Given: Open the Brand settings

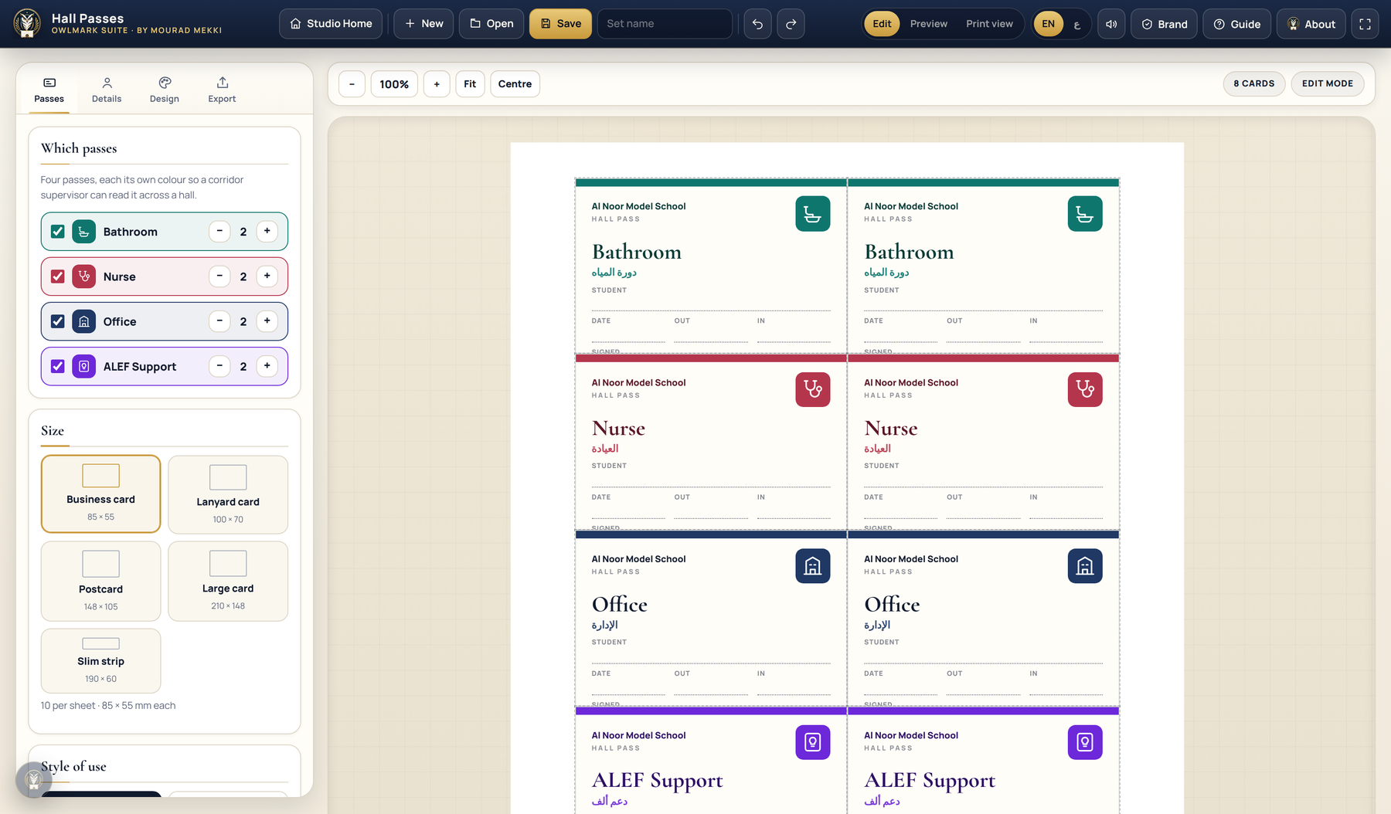Looking at the screenshot, I should click(x=1165, y=24).
